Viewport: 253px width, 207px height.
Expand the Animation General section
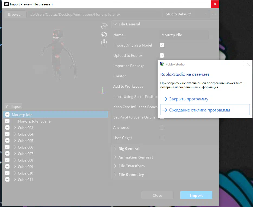coord(115,157)
